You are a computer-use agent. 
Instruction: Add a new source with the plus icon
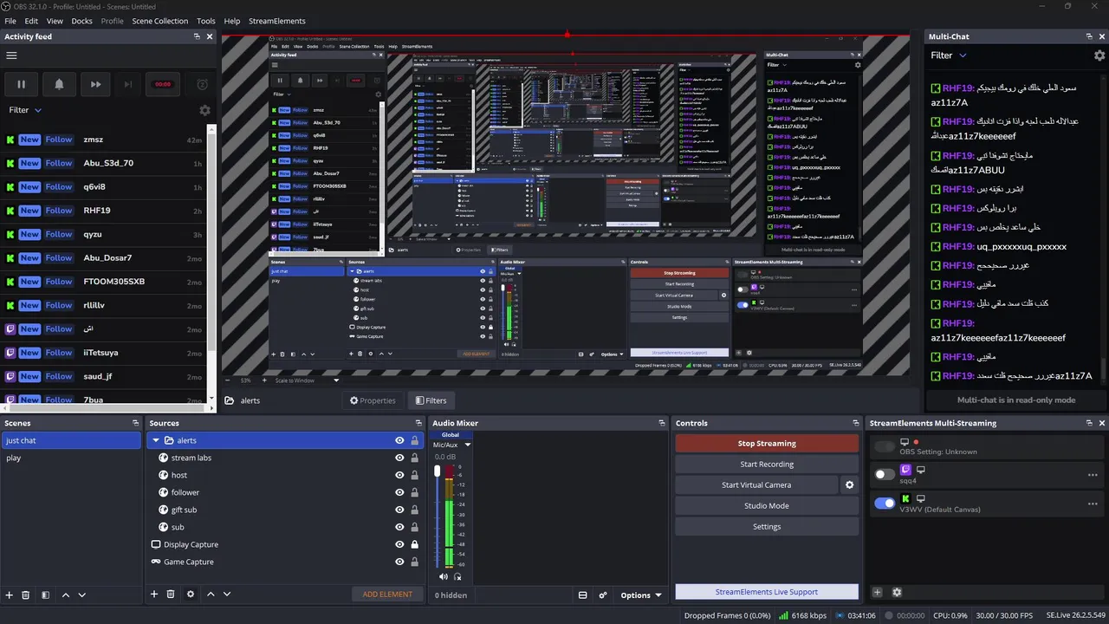(154, 594)
